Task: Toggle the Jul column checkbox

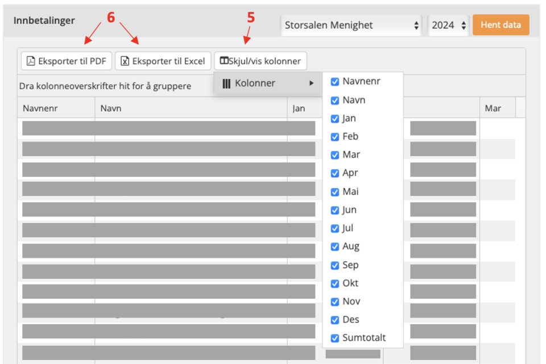Action: point(334,228)
